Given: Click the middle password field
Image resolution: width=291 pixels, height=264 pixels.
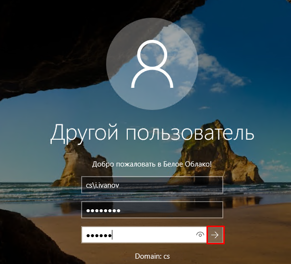Looking at the screenshot, I should click(x=152, y=210).
